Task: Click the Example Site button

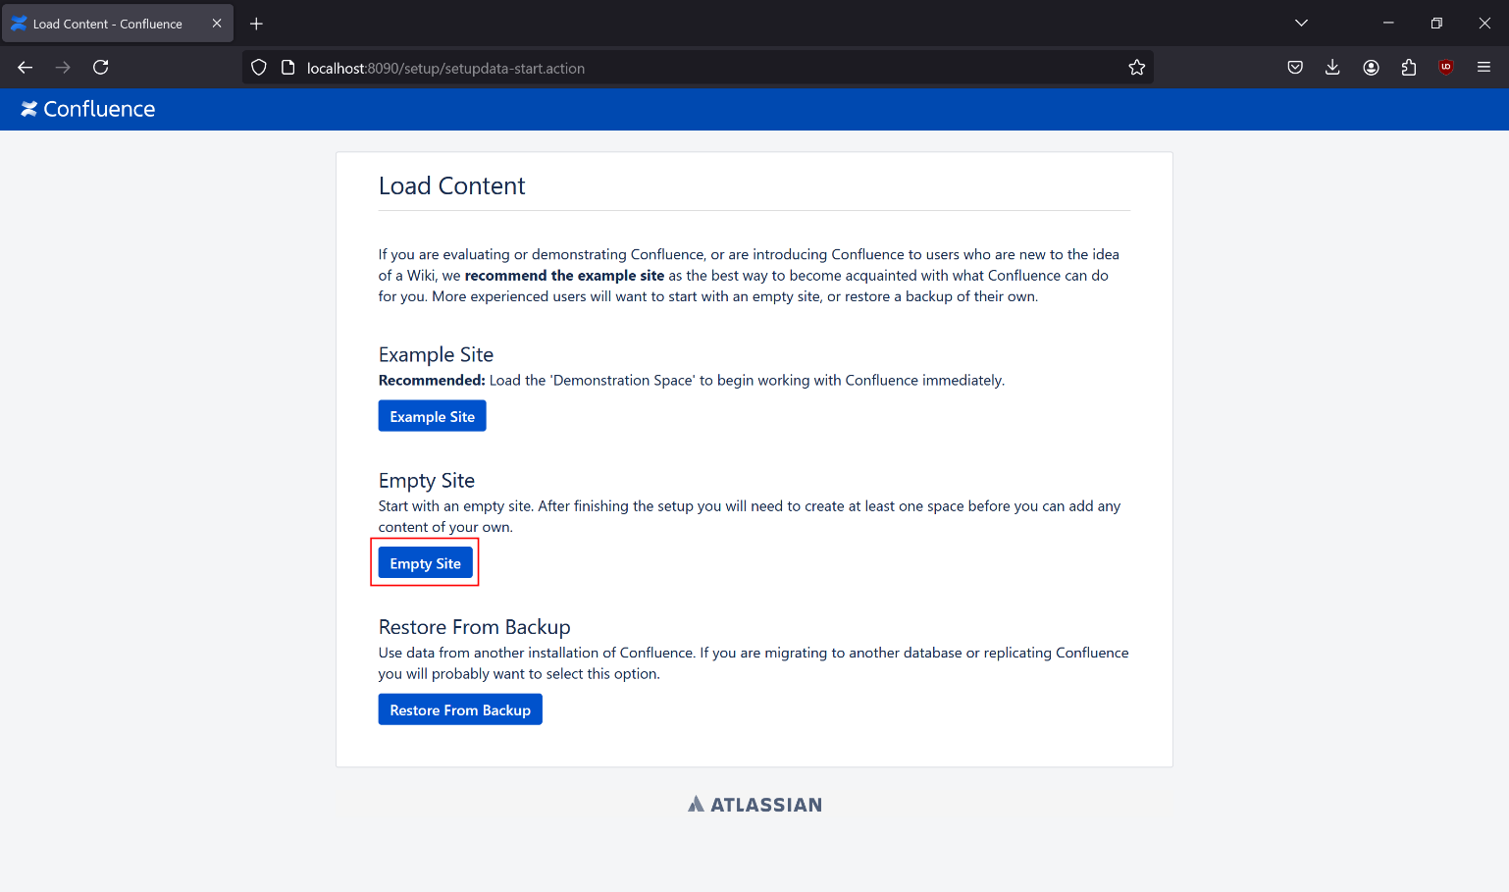Action: tap(433, 416)
